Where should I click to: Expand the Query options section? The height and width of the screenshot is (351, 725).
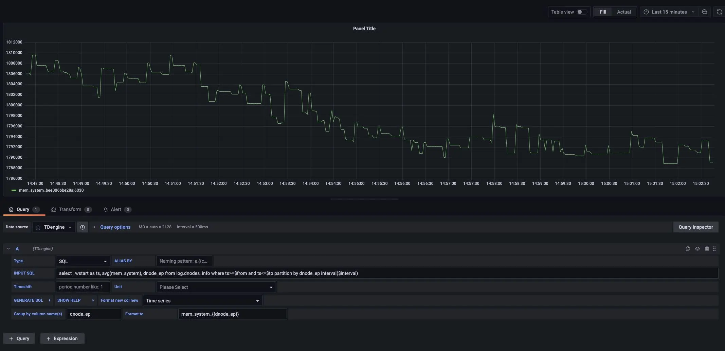[115, 227]
